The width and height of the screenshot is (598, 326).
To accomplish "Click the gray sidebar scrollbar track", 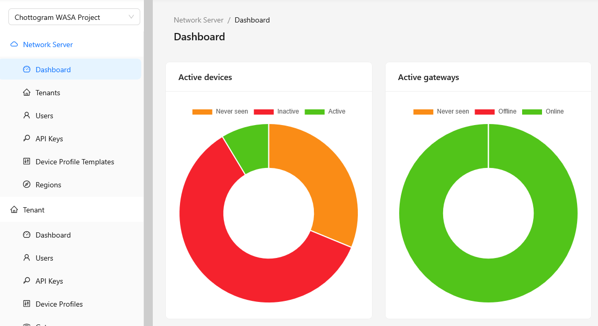I will point(149,163).
